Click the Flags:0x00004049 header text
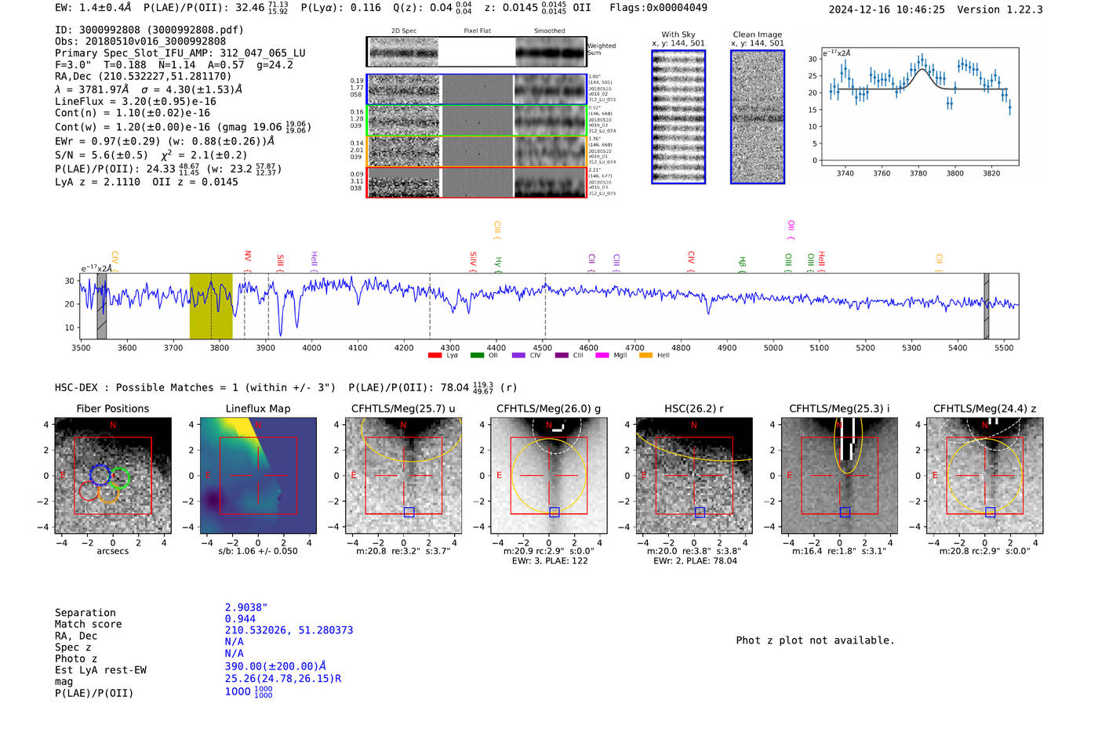Viewport: 1098px width, 747px height. (x=658, y=8)
